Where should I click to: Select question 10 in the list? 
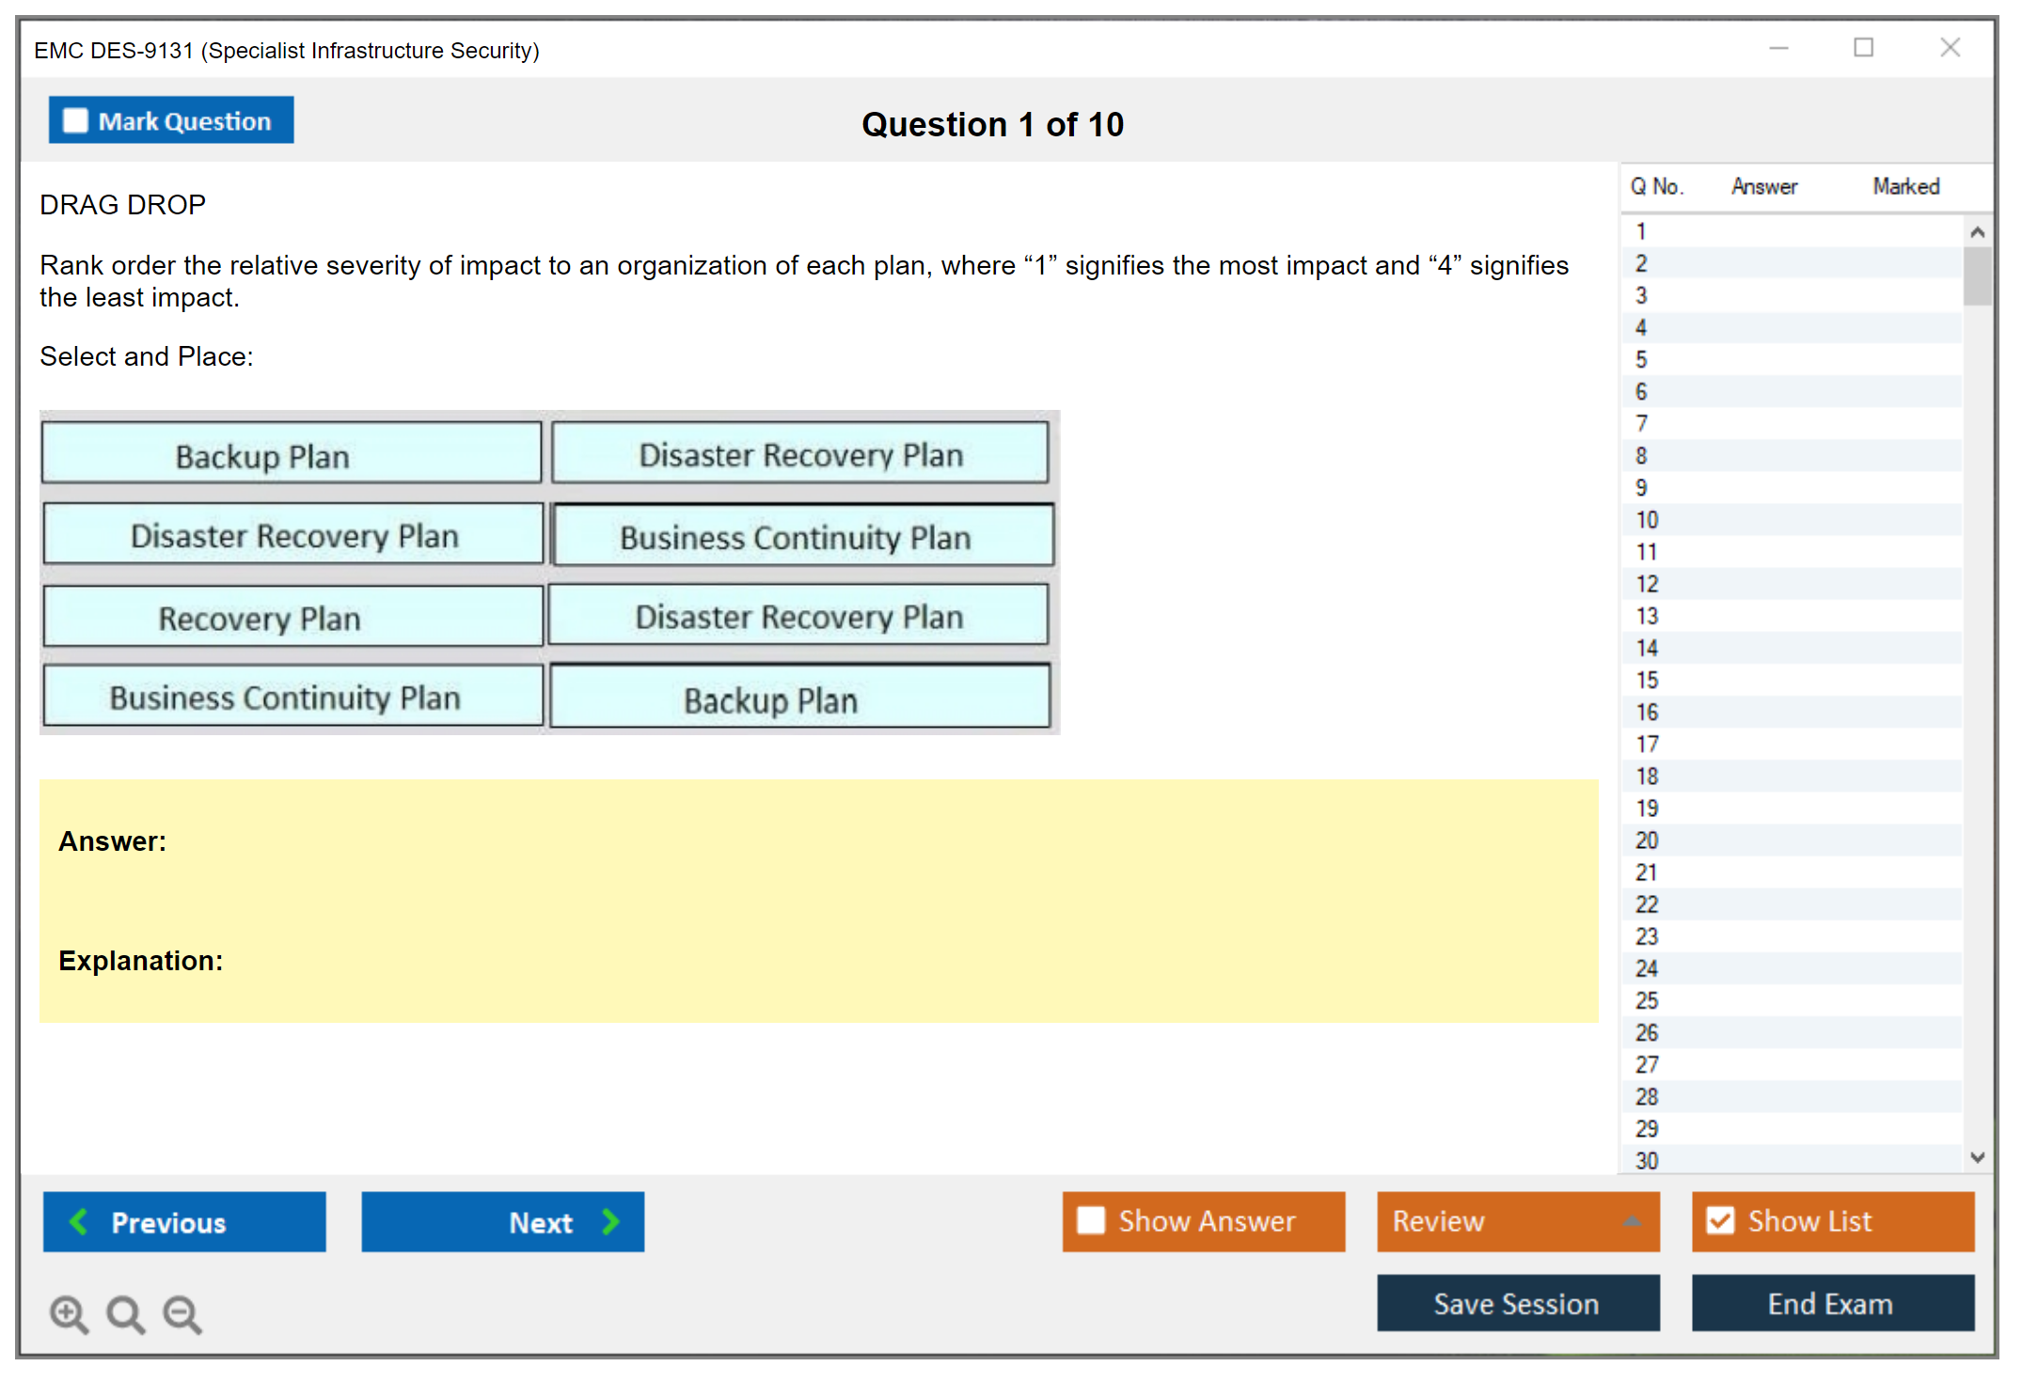click(x=1647, y=520)
